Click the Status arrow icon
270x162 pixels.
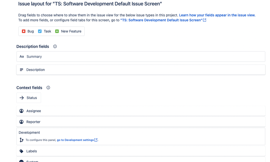click(22, 98)
